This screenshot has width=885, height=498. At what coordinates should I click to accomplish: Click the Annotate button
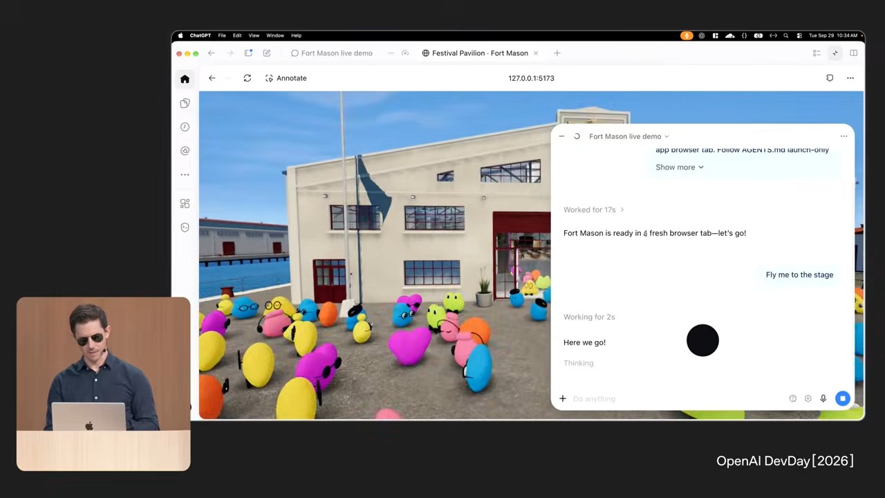pos(286,78)
